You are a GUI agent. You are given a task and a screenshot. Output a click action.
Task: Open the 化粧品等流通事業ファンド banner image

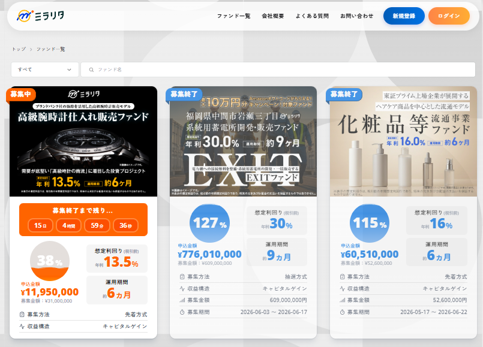click(403, 141)
